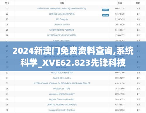Click row number 22
The width and height of the screenshot is (146, 113).
point(7,14)
